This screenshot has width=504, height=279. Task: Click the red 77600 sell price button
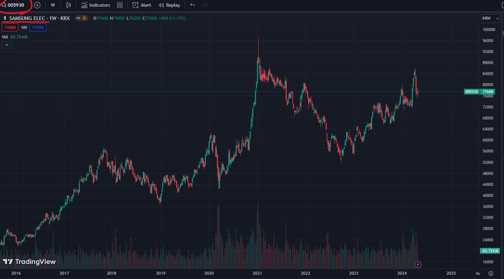(x=10, y=27)
